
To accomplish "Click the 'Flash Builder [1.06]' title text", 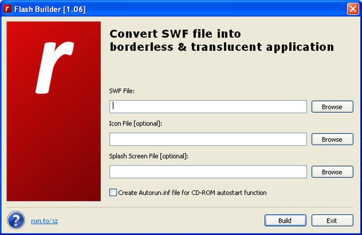I will (50, 9).
